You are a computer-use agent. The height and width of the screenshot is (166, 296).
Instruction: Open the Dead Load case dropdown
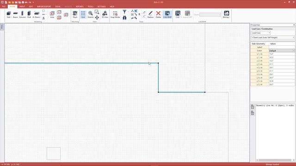pyautogui.click(x=272, y=37)
